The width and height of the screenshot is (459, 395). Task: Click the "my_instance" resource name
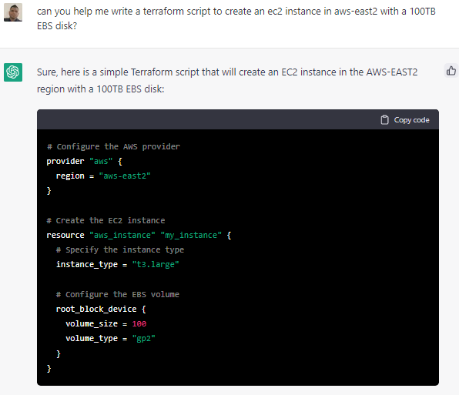(x=191, y=235)
